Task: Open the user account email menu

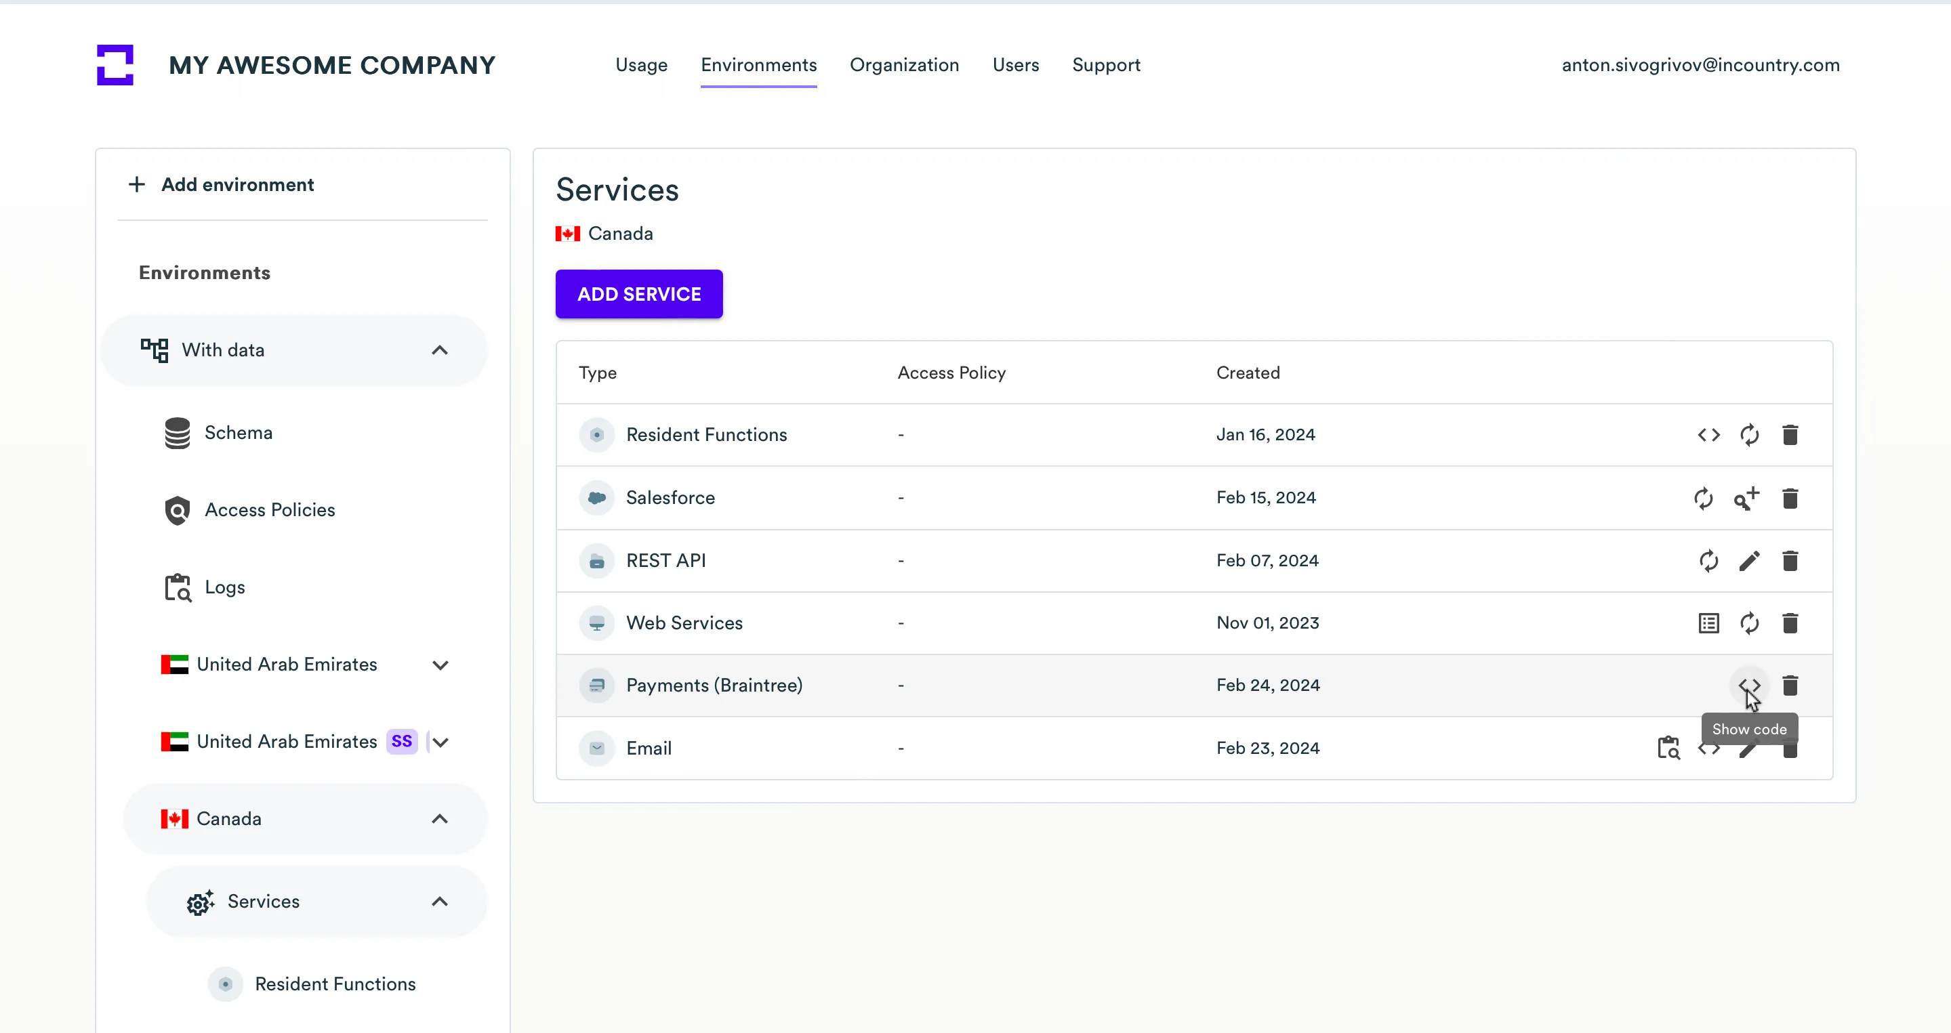Action: [1700, 65]
